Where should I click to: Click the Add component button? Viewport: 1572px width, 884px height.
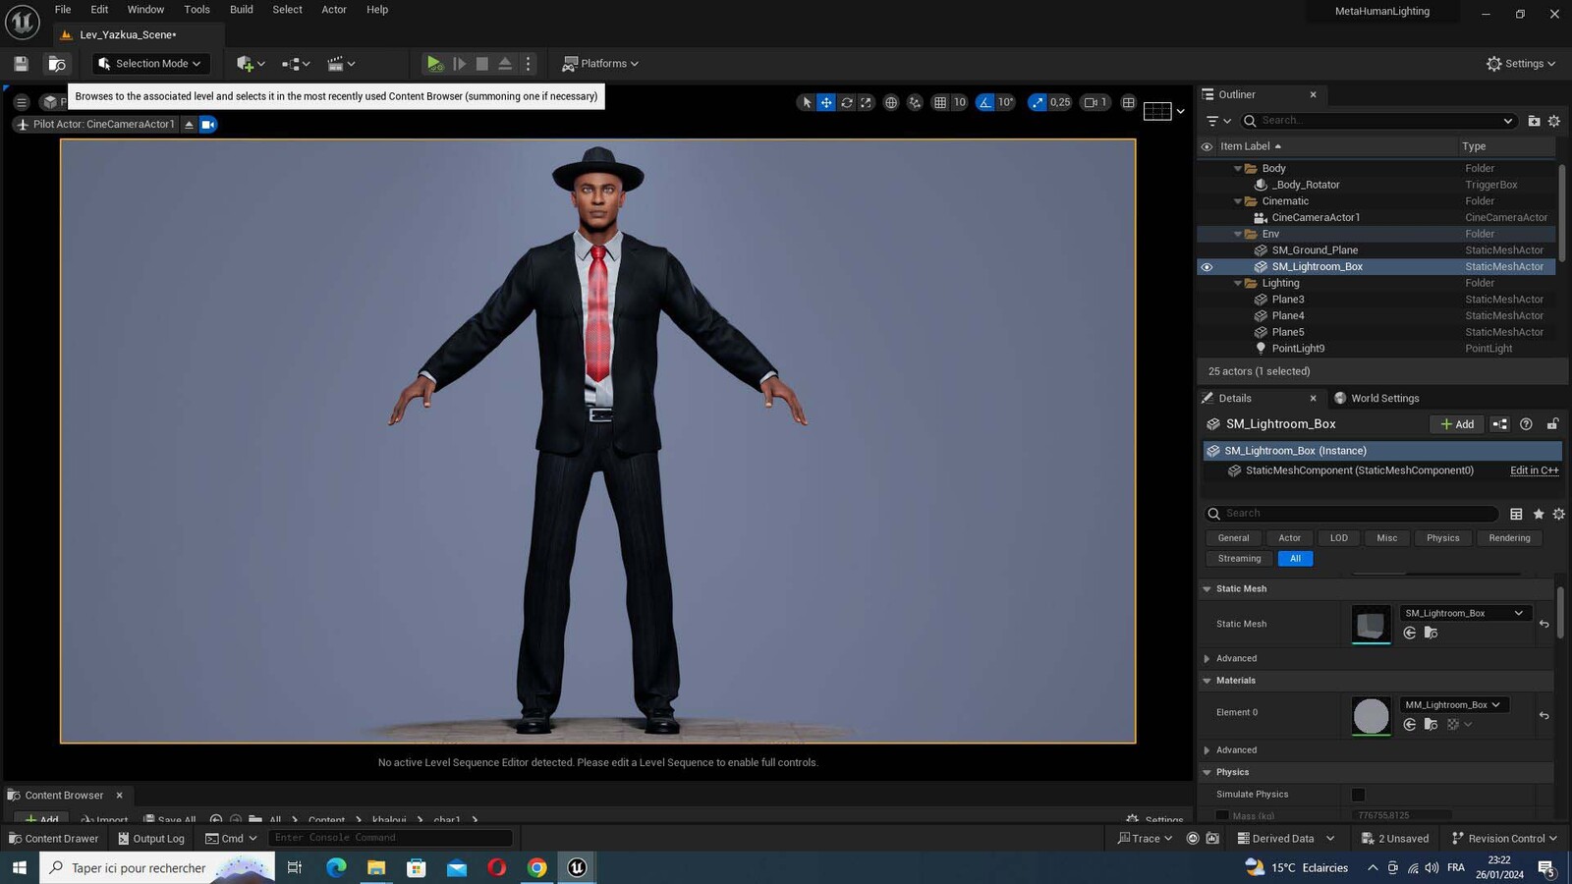(1457, 424)
